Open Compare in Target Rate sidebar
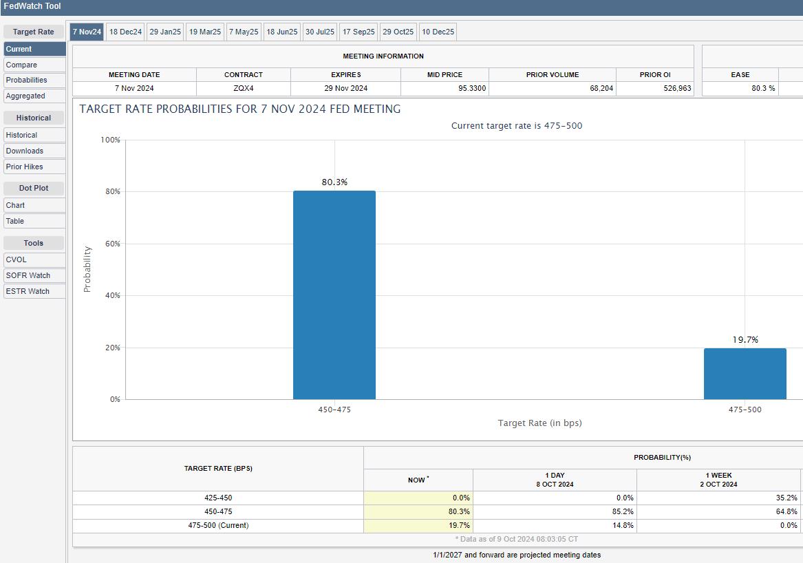This screenshot has height=563, width=803. click(34, 65)
